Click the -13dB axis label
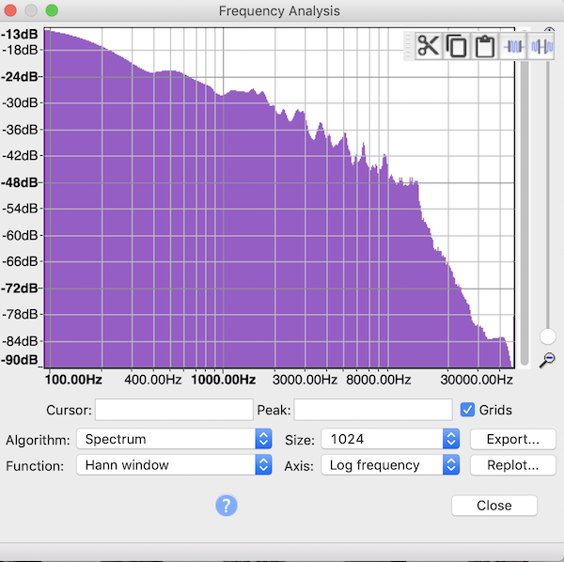Screen dimensions: 564x562 pos(20,35)
